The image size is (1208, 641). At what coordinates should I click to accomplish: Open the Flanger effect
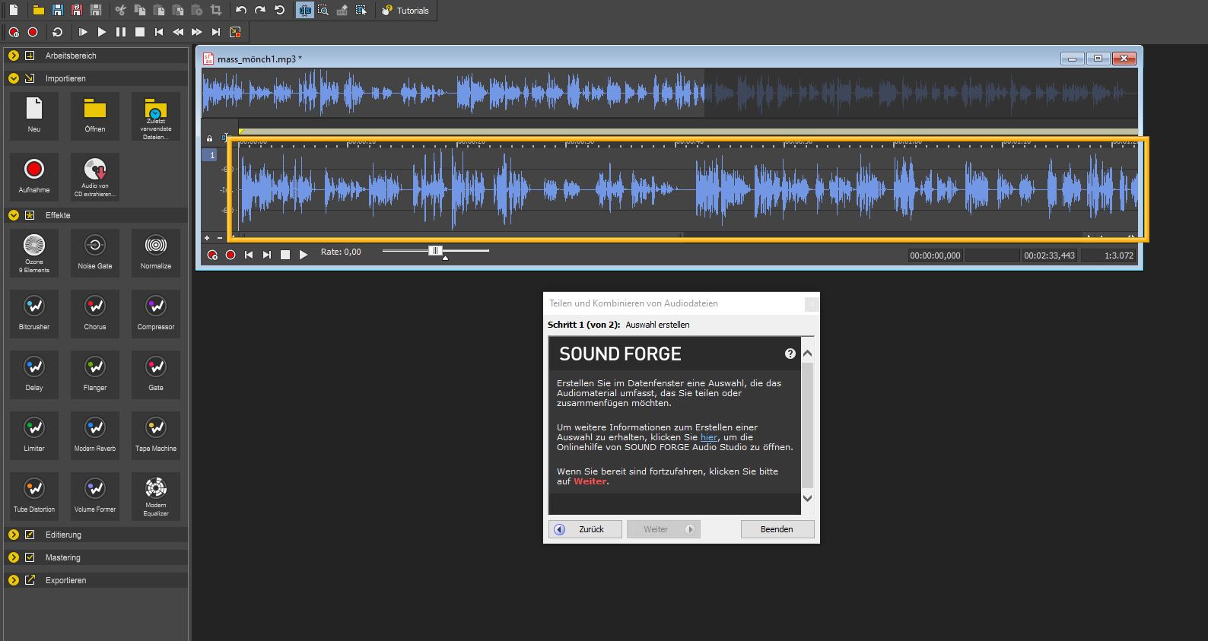(95, 375)
